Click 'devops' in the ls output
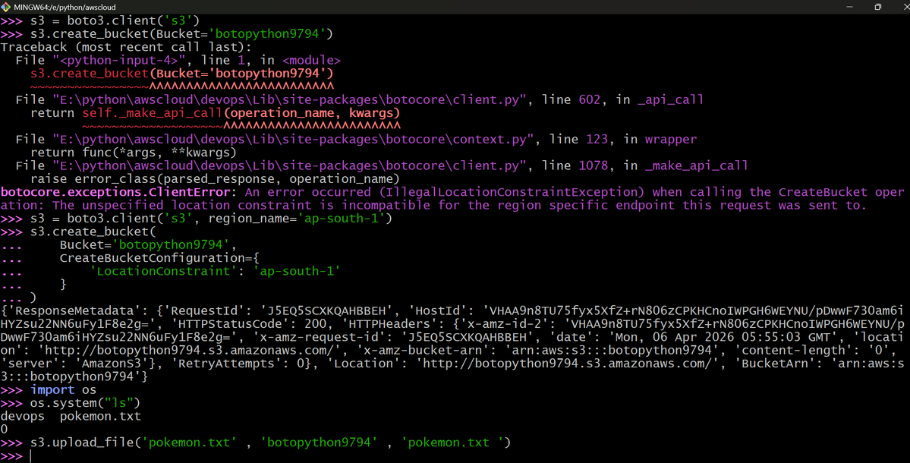The width and height of the screenshot is (910, 463). [22, 417]
